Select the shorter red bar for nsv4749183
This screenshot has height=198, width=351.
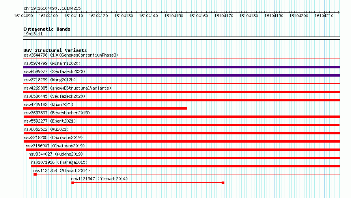click(x=105, y=108)
